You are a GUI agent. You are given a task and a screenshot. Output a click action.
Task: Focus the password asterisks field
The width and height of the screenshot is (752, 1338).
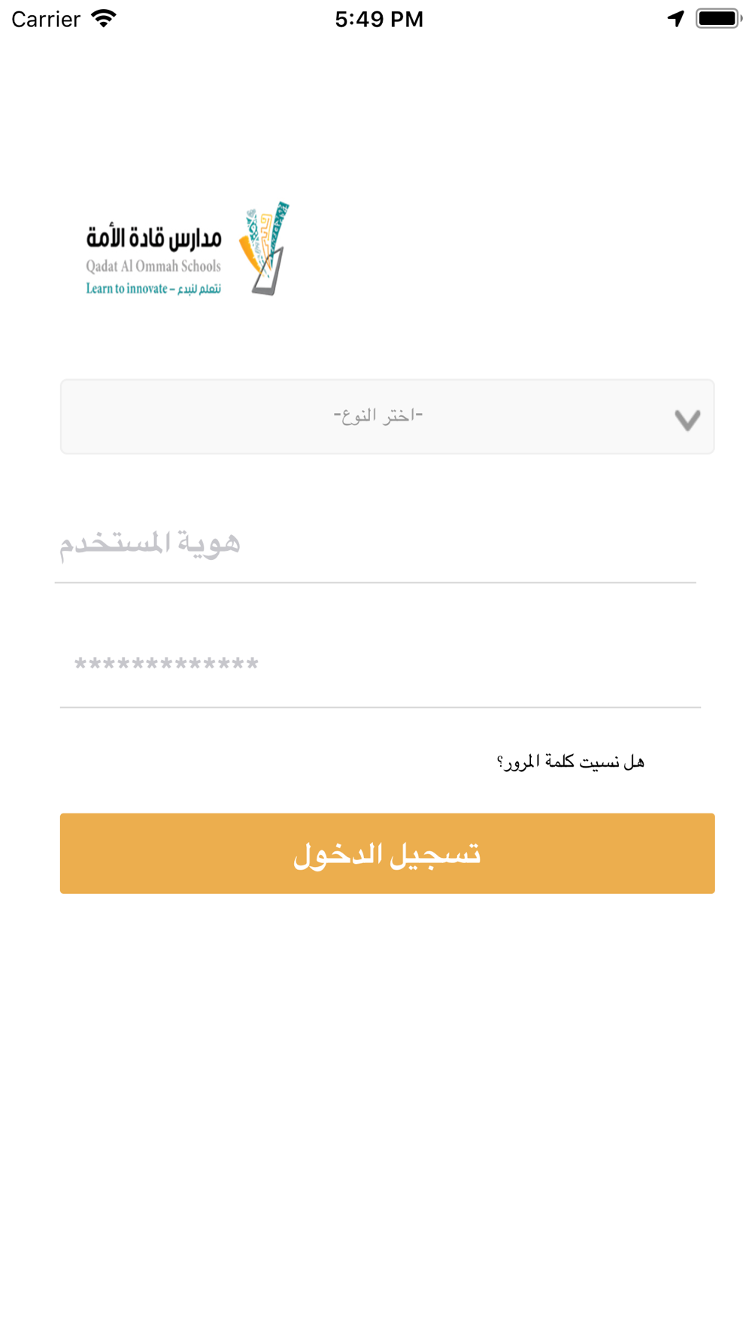tap(381, 665)
